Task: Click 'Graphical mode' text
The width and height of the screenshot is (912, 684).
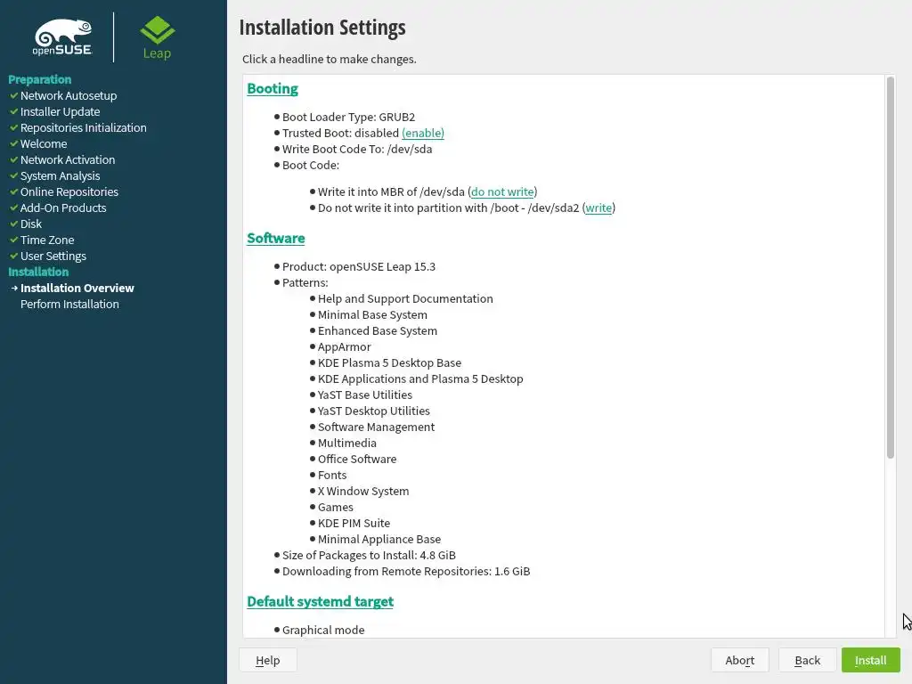Action: [x=323, y=630]
